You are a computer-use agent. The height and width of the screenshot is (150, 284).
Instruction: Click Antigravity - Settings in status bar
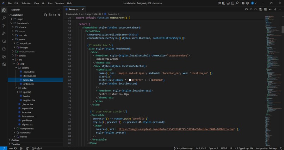pos(266,148)
